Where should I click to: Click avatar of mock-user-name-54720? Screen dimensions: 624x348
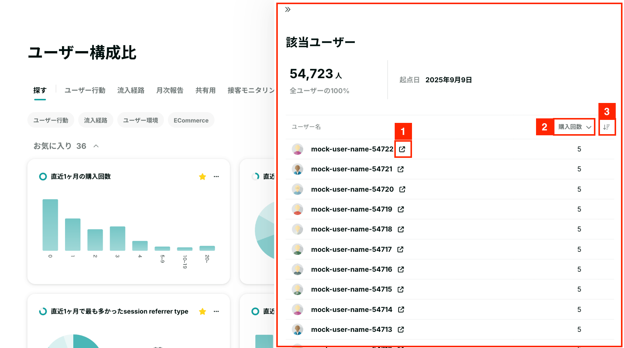coord(298,189)
